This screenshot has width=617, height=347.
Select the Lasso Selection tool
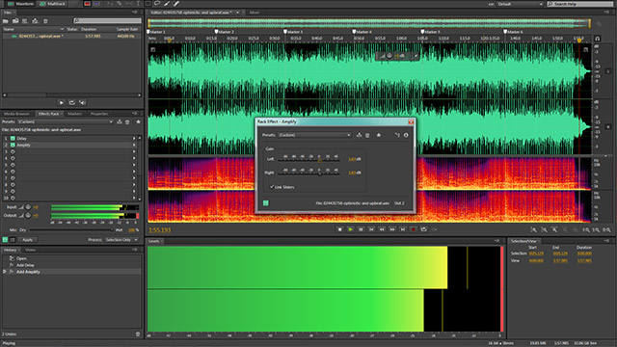click(157, 4)
